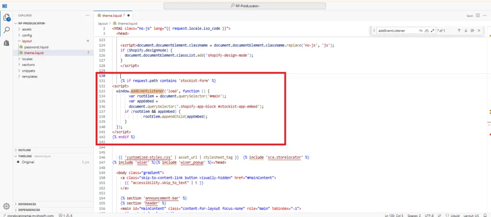Click the unsaved dot on theme.liquid tab
This screenshot has width=491, height=217.
tap(129, 15)
